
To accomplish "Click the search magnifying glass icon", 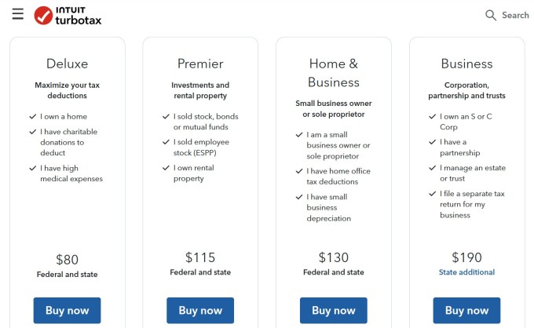I will click(x=491, y=15).
